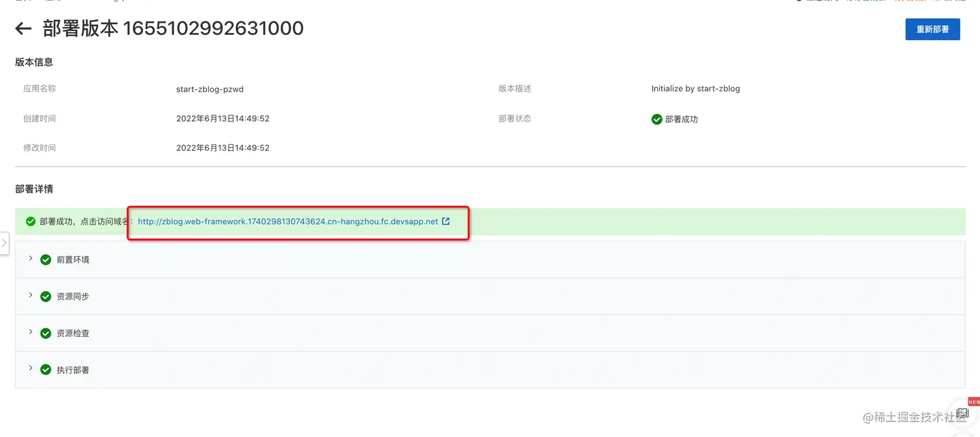Expand the 前置环境 step
Screen dimensions: 980x437
[30, 258]
